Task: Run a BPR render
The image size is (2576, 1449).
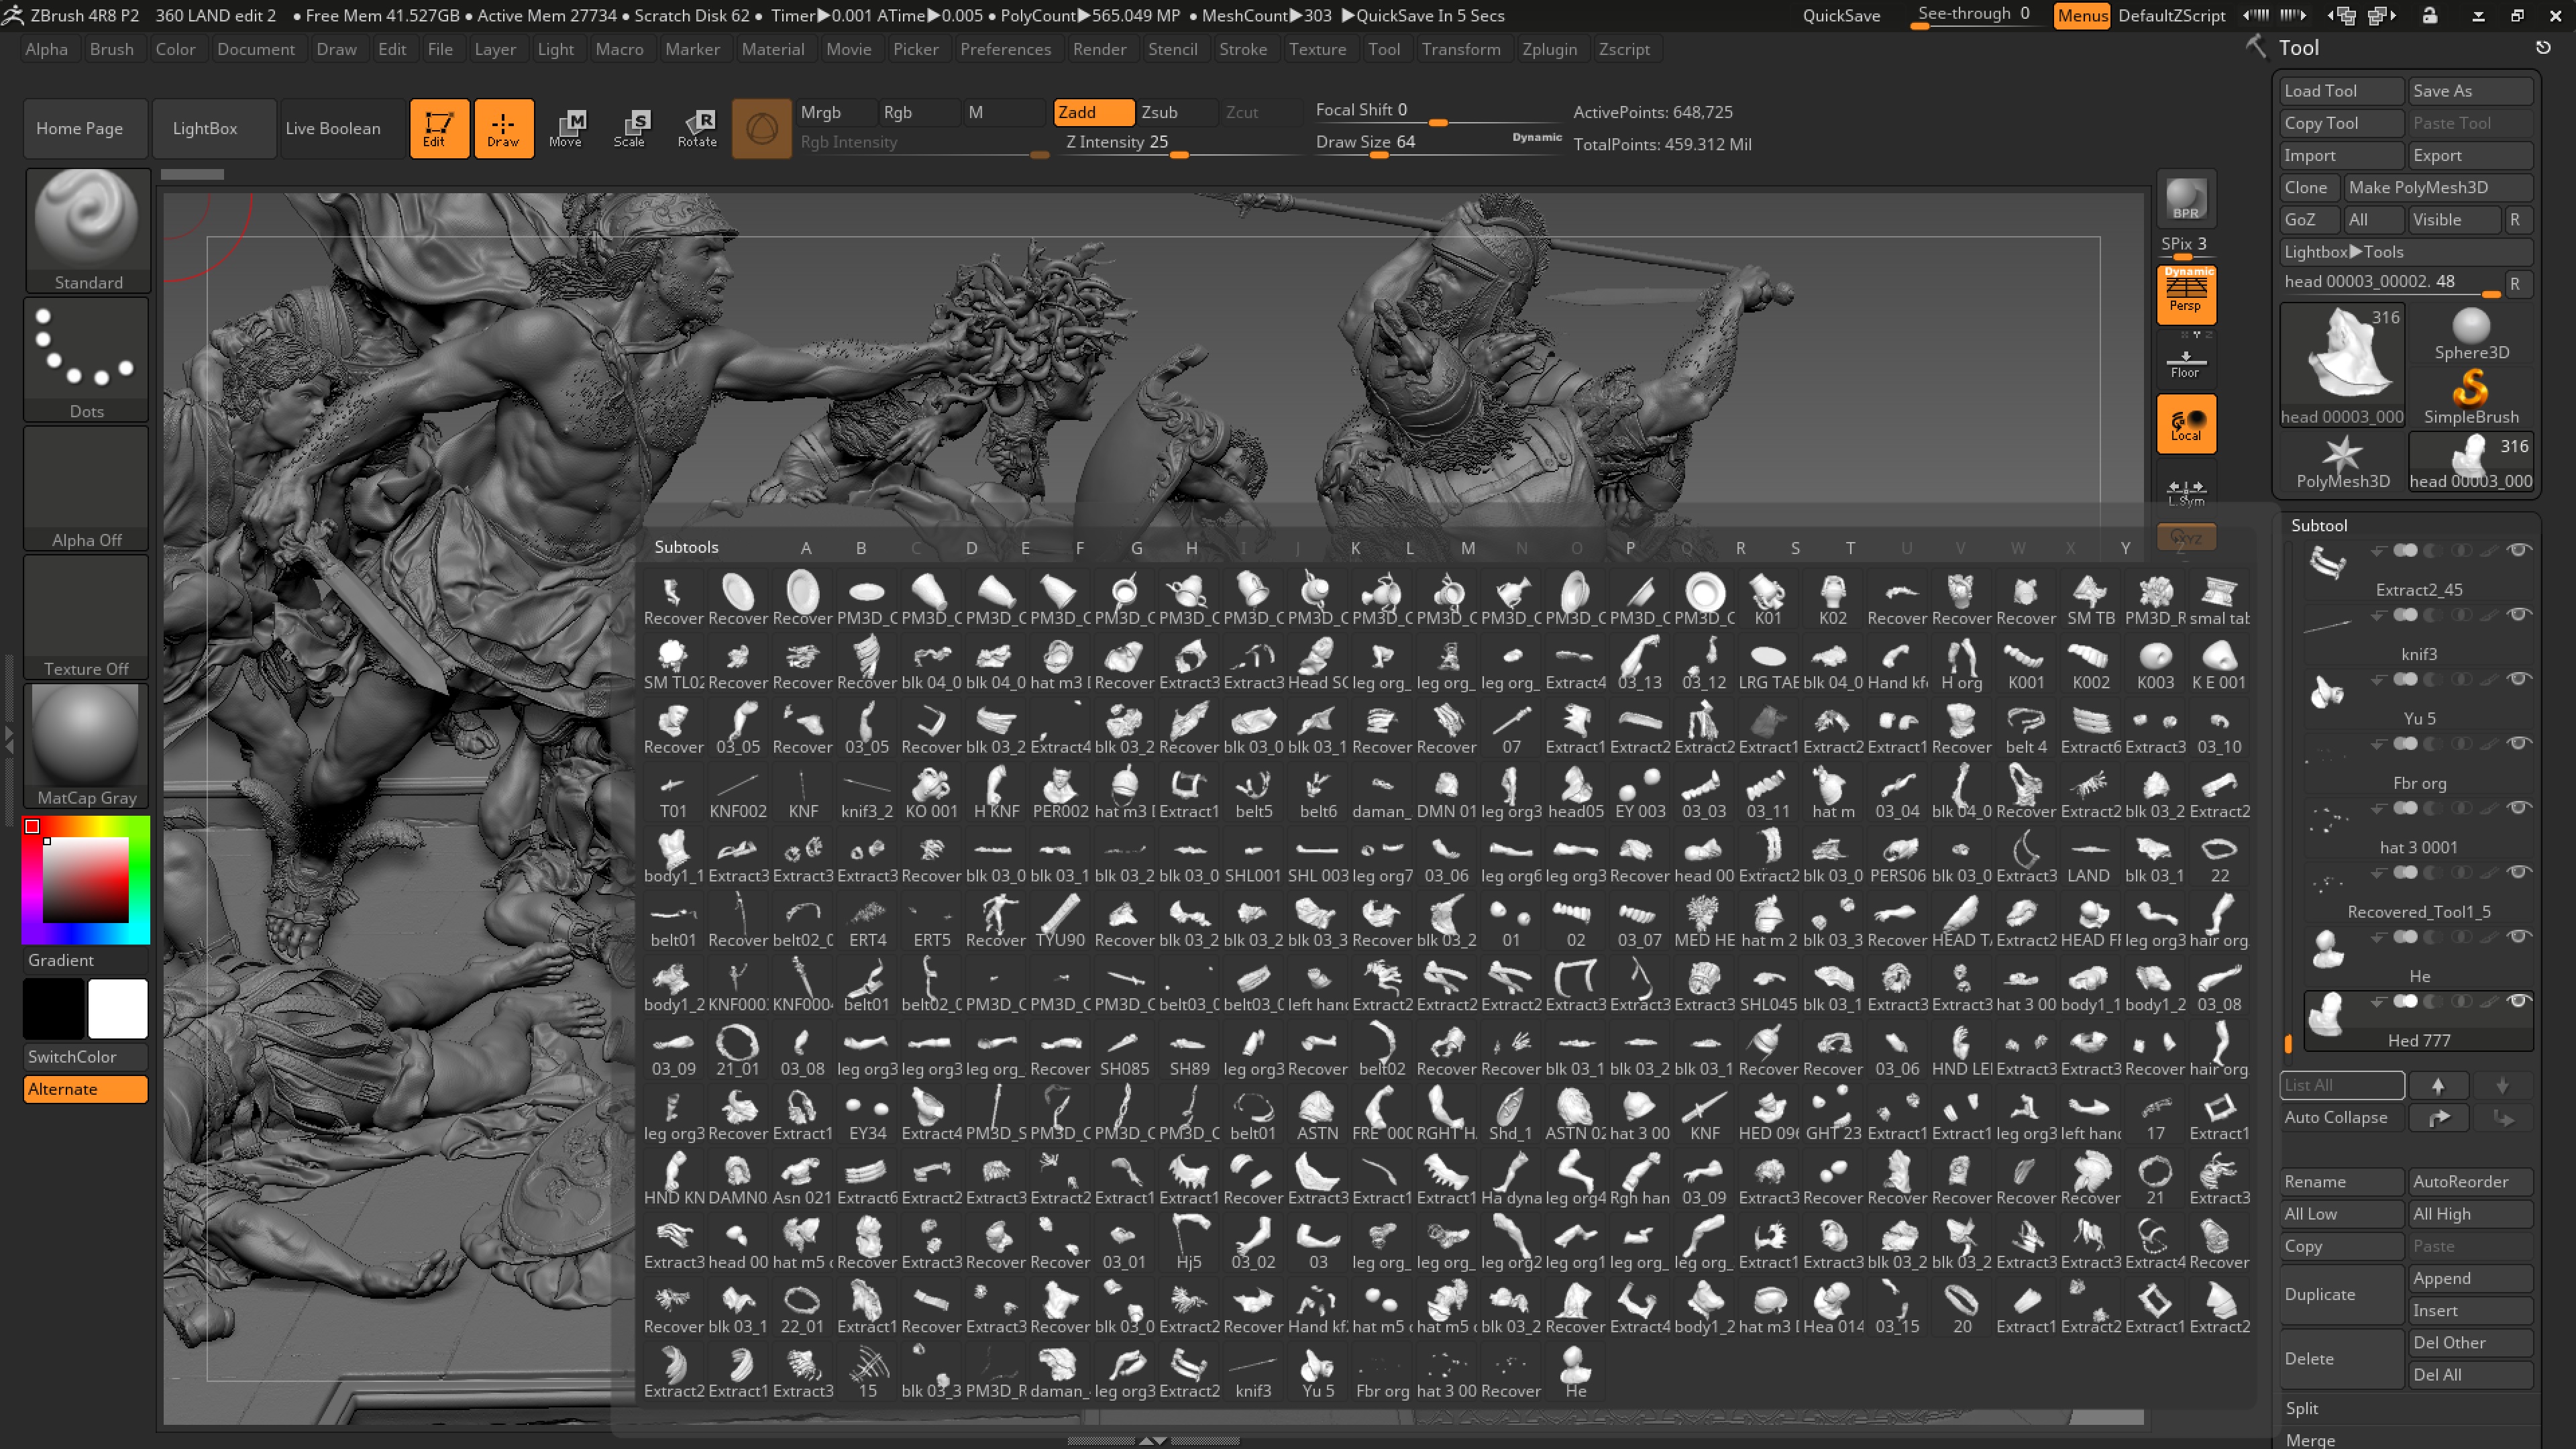Action: point(2186,198)
